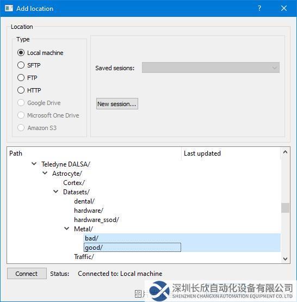This screenshot has height=302, width=297.
Task: Click the Add location window icon
Action: 9,8
